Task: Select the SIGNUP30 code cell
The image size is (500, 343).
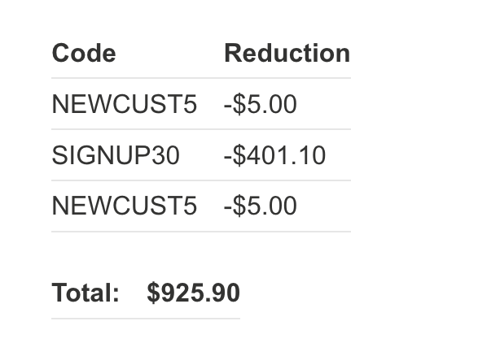Action: pyautogui.click(x=116, y=155)
